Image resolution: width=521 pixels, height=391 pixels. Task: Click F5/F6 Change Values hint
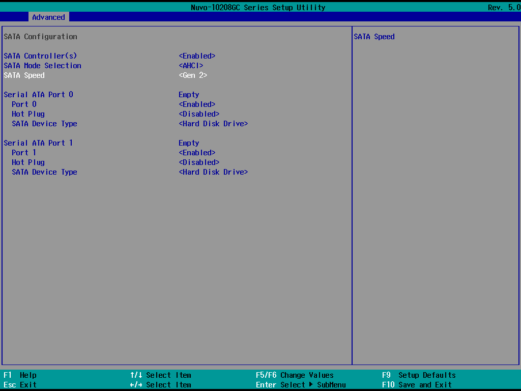295,375
